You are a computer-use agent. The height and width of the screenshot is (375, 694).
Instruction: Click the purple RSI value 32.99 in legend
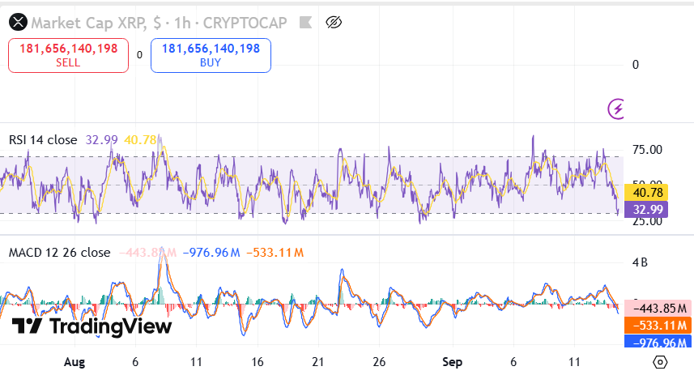102,140
